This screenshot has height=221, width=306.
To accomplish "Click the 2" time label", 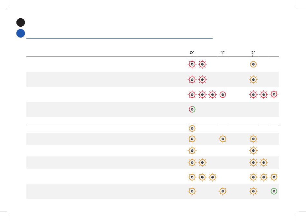I will pos(253,53).
